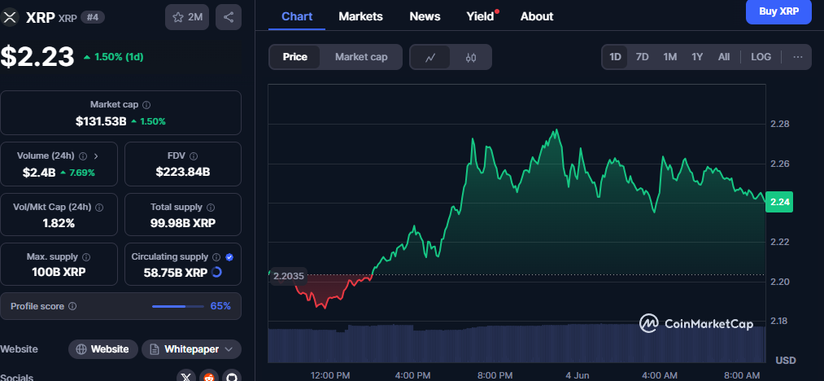Set chart range to 1M

point(669,57)
